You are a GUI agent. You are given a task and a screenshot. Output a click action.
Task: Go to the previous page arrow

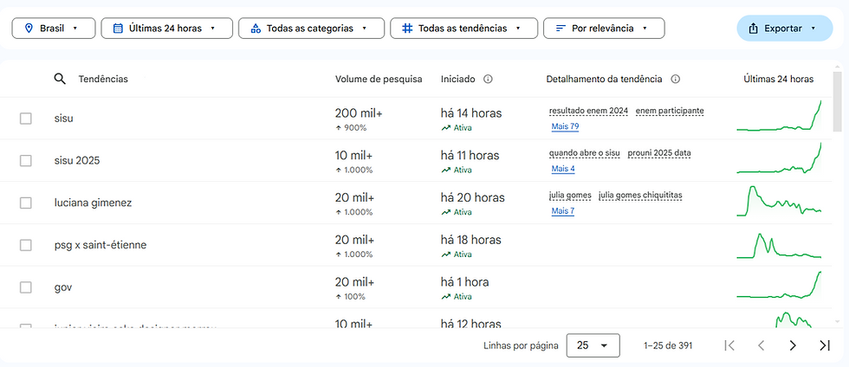coord(762,345)
